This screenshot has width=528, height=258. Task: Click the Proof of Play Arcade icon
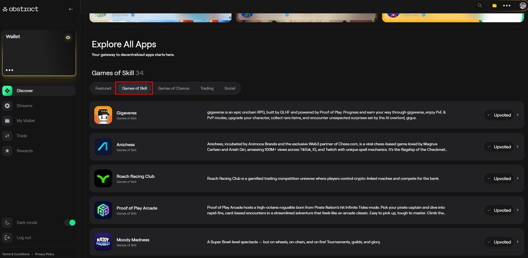click(103, 210)
